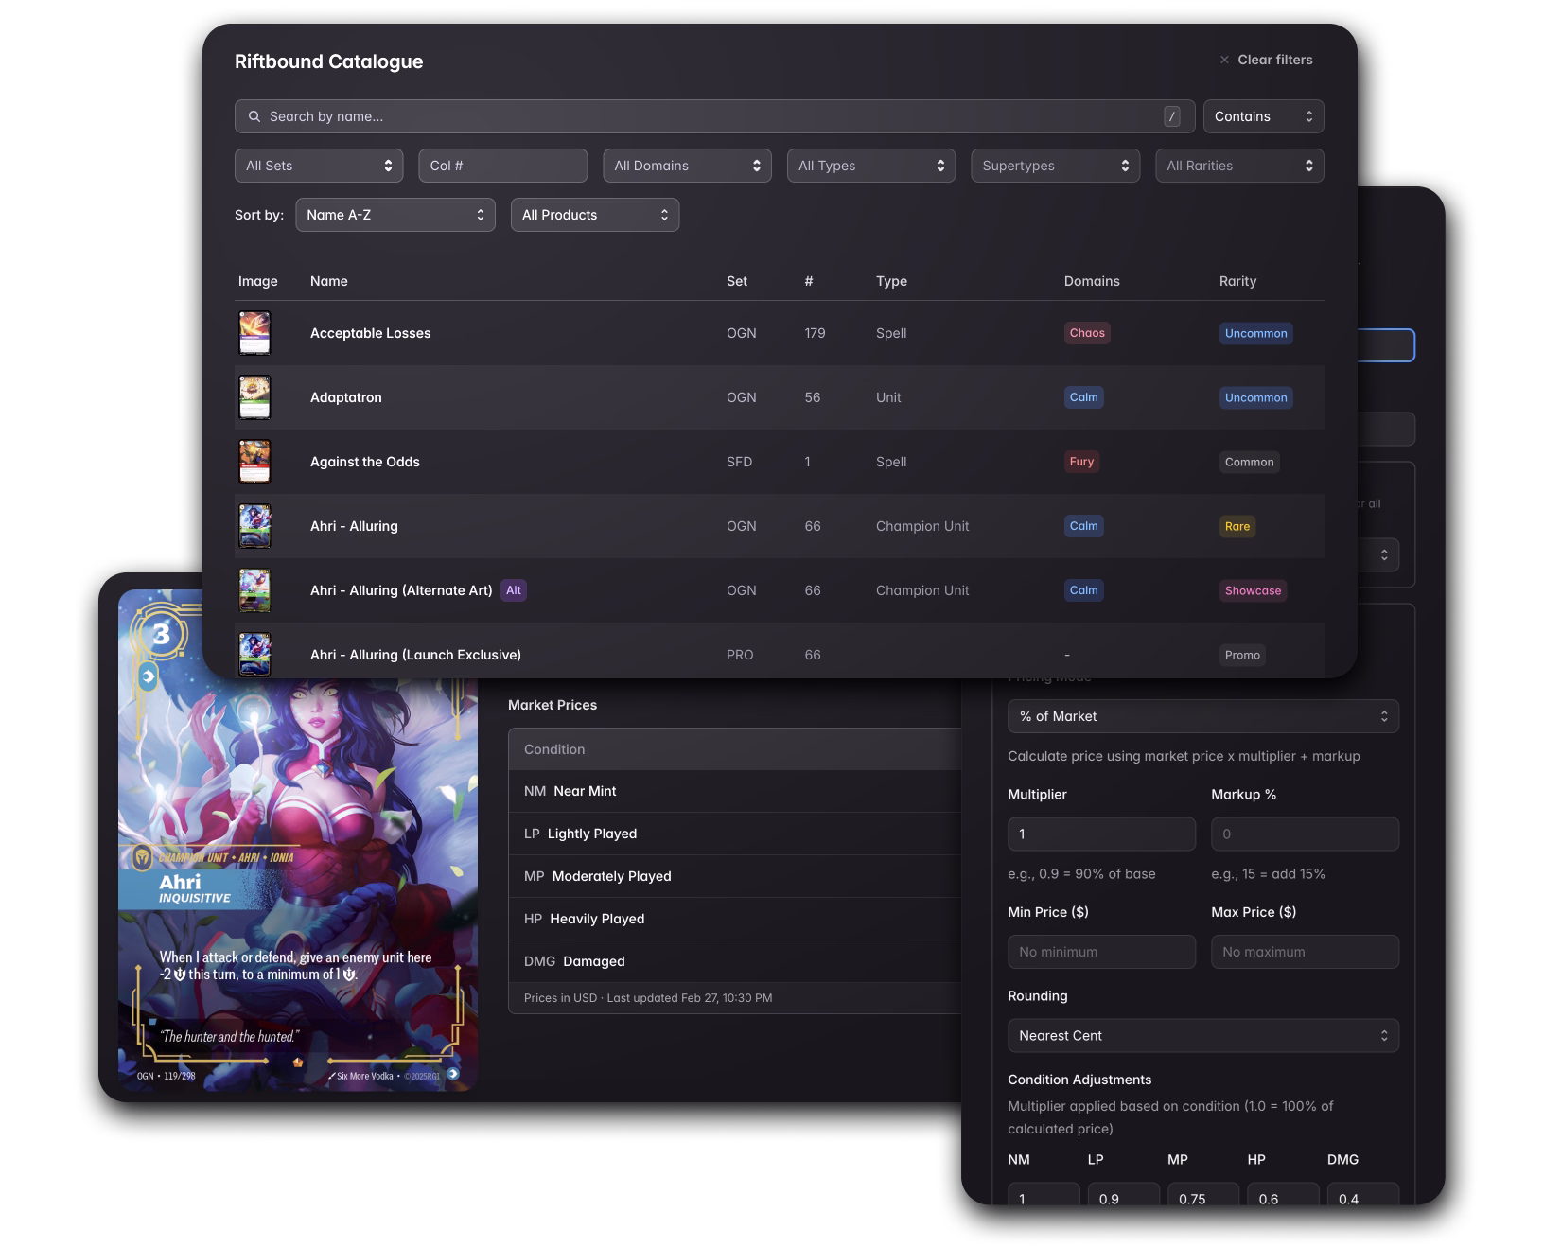Select the Damaged condition row
The width and height of the screenshot is (1544, 1247).
[735, 961]
